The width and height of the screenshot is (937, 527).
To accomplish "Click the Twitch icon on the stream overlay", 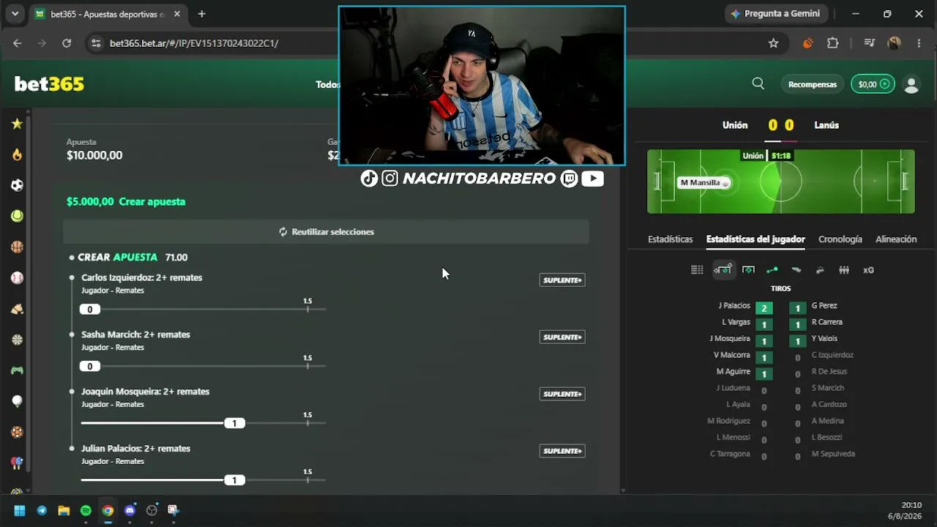I will pos(569,179).
